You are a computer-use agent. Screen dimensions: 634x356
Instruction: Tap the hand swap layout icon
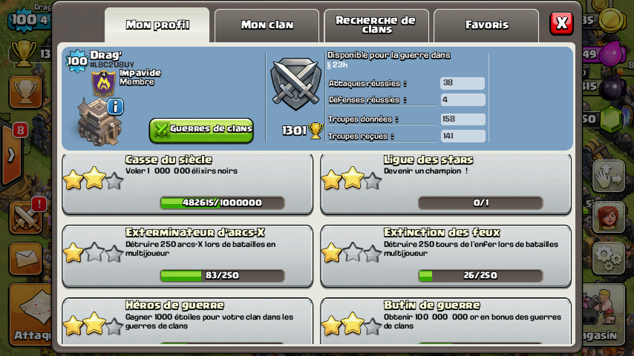pos(609,176)
